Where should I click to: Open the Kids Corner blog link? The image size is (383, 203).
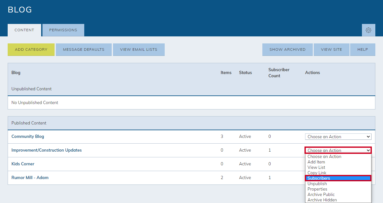click(23, 164)
